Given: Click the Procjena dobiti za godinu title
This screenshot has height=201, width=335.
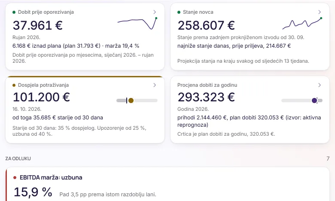Looking at the screenshot, I should (x=207, y=85).
